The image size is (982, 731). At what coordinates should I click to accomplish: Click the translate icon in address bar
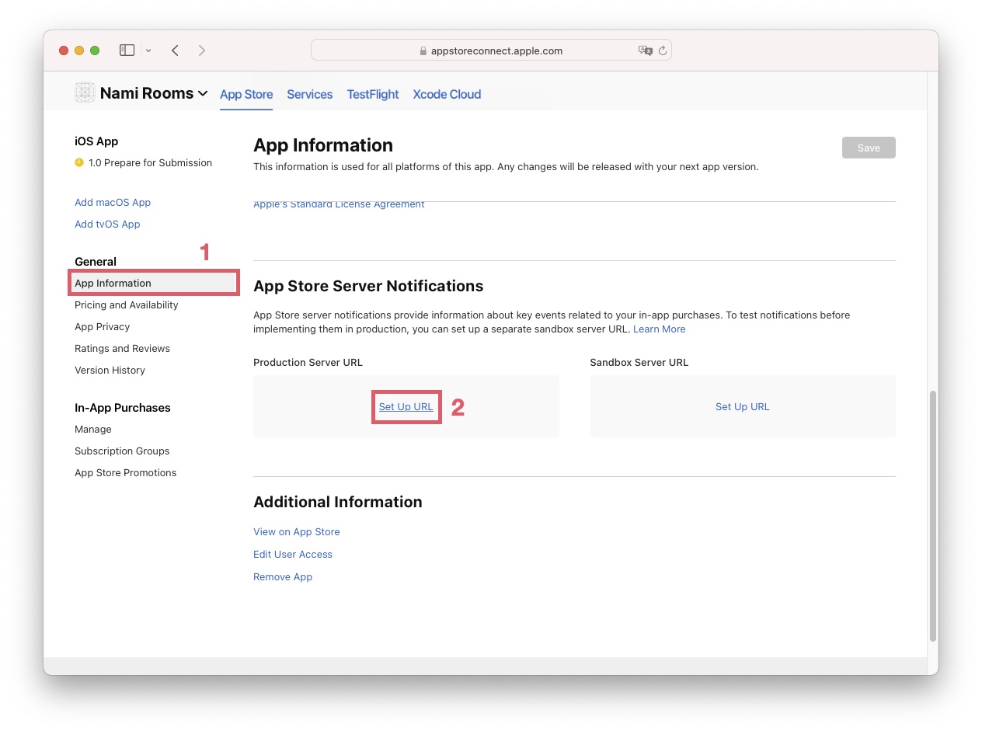(x=645, y=50)
